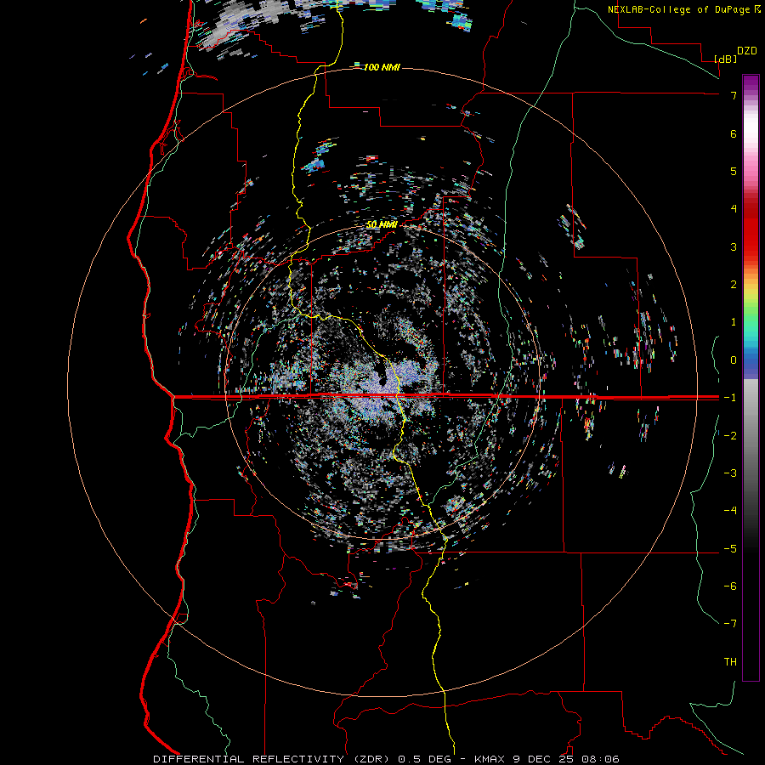Click the 08:06 time stamp
This screenshot has height=765, width=765.
(x=601, y=759)
